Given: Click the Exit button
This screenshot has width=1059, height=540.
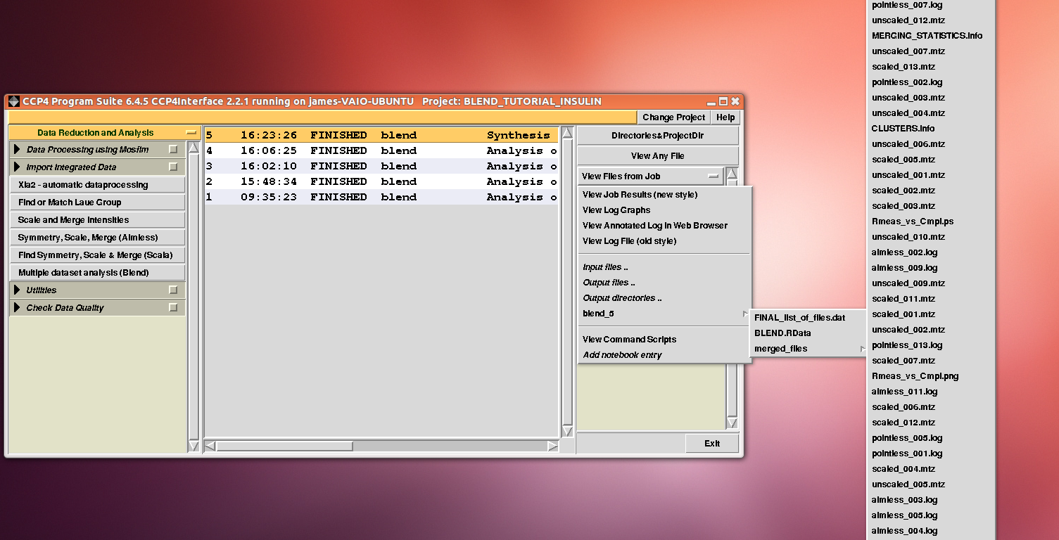Looking at the screenshot, I should [712, 444].
